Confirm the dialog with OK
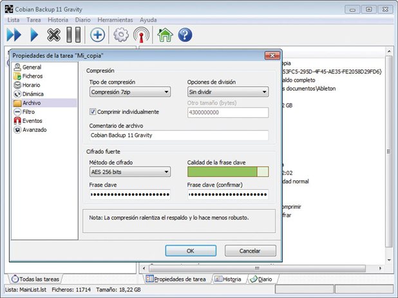Viewport: 398px width, 298px height. [x=191, y=250]
